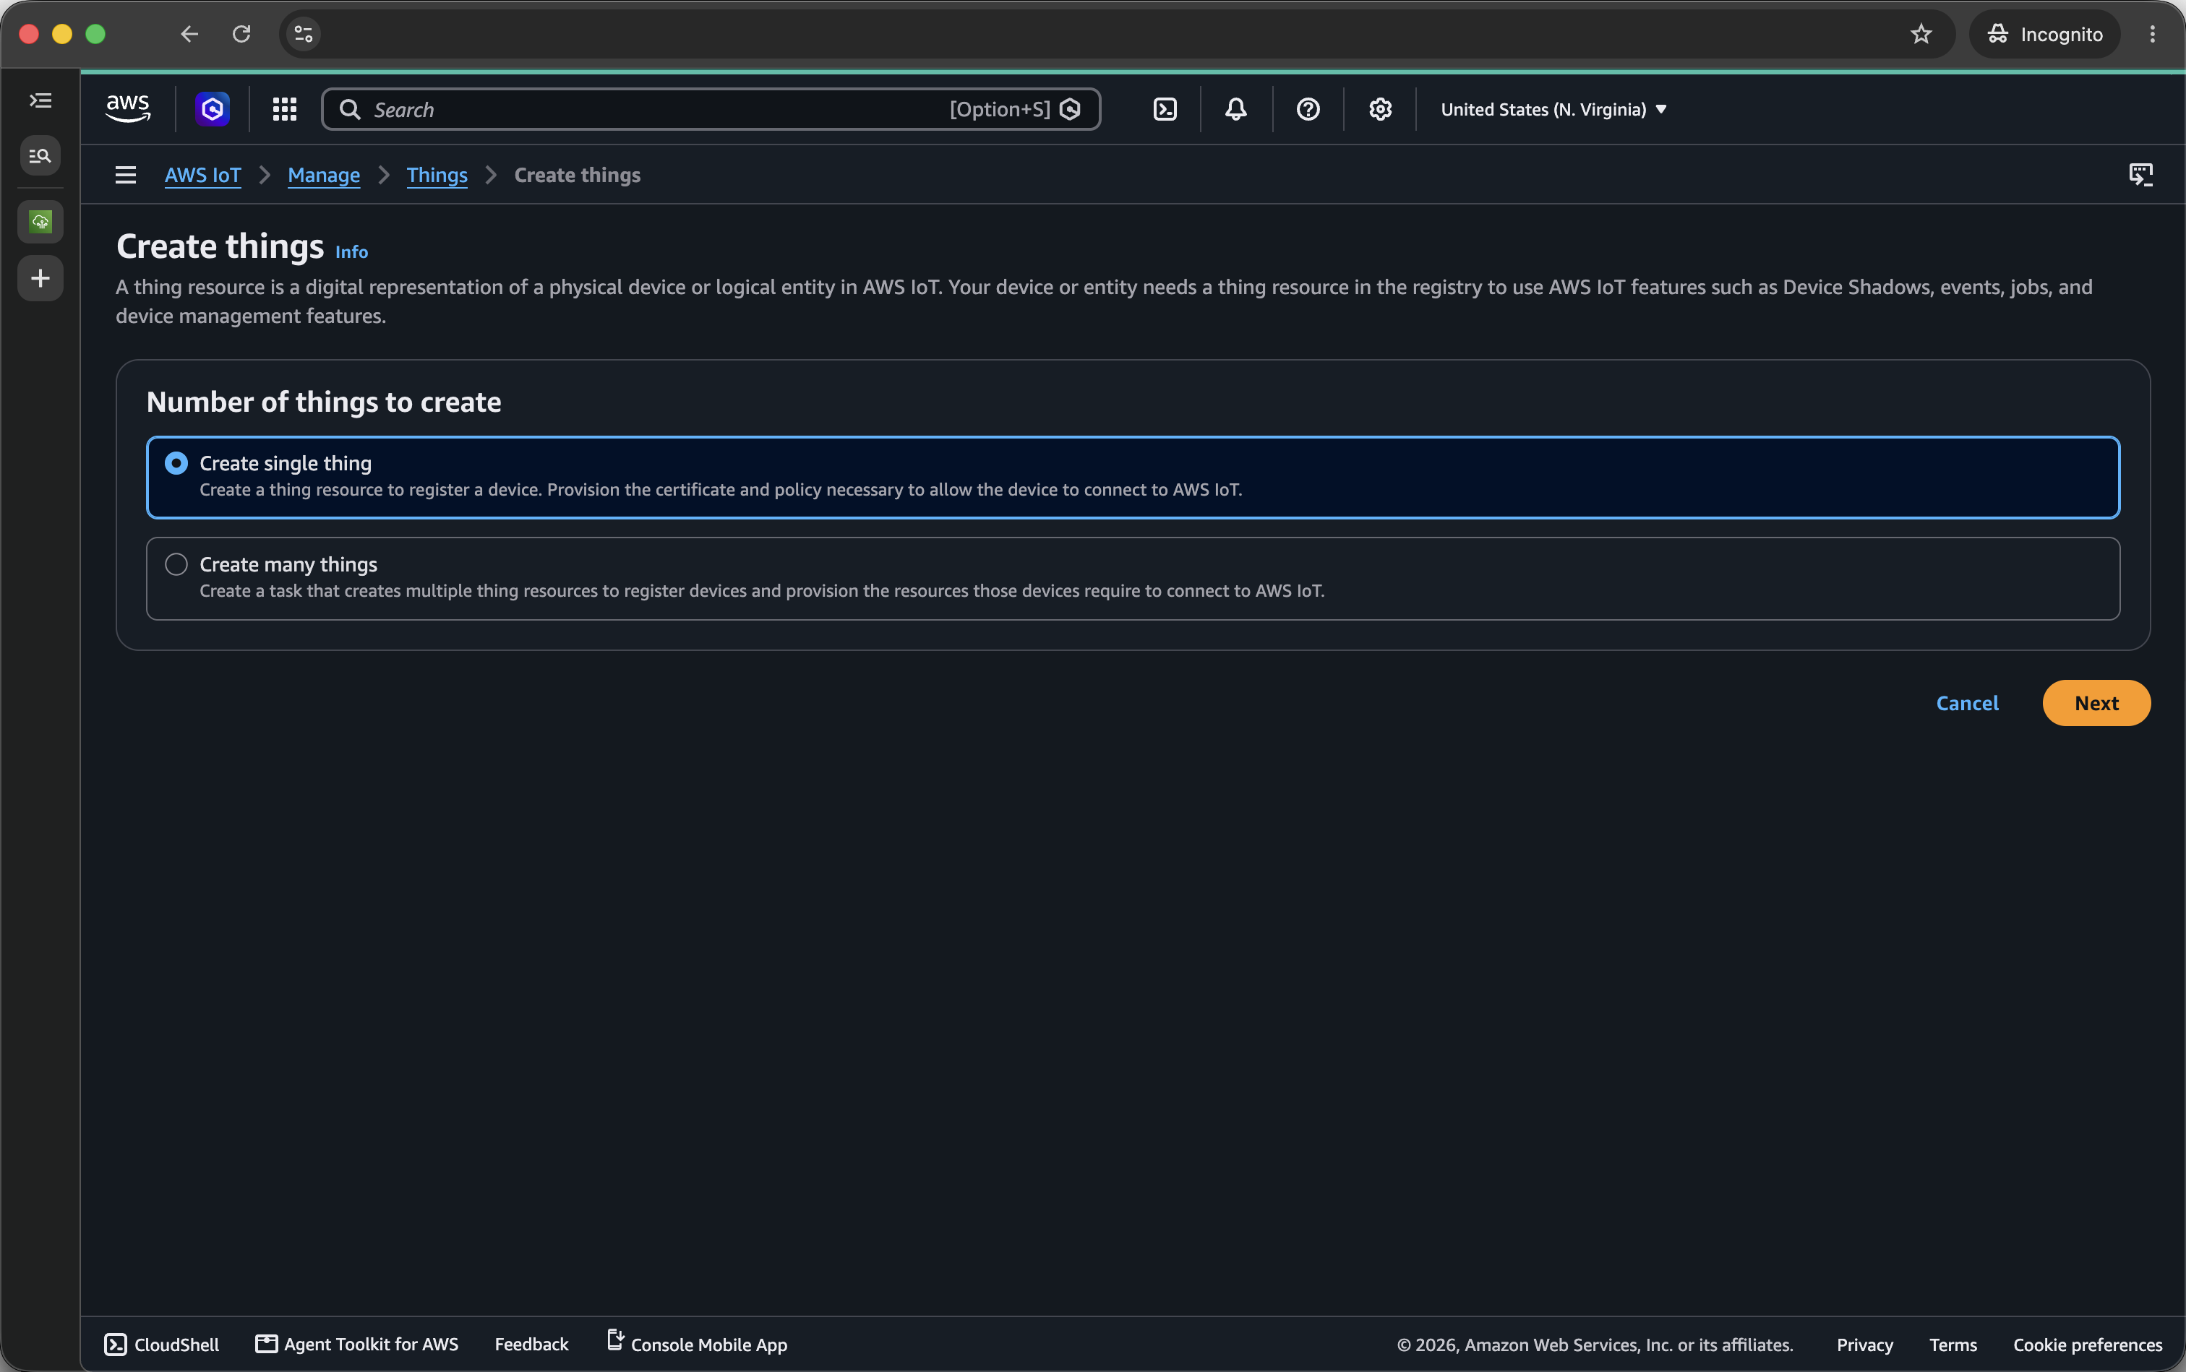Open the browser three-dot menu

point(2151,33)
